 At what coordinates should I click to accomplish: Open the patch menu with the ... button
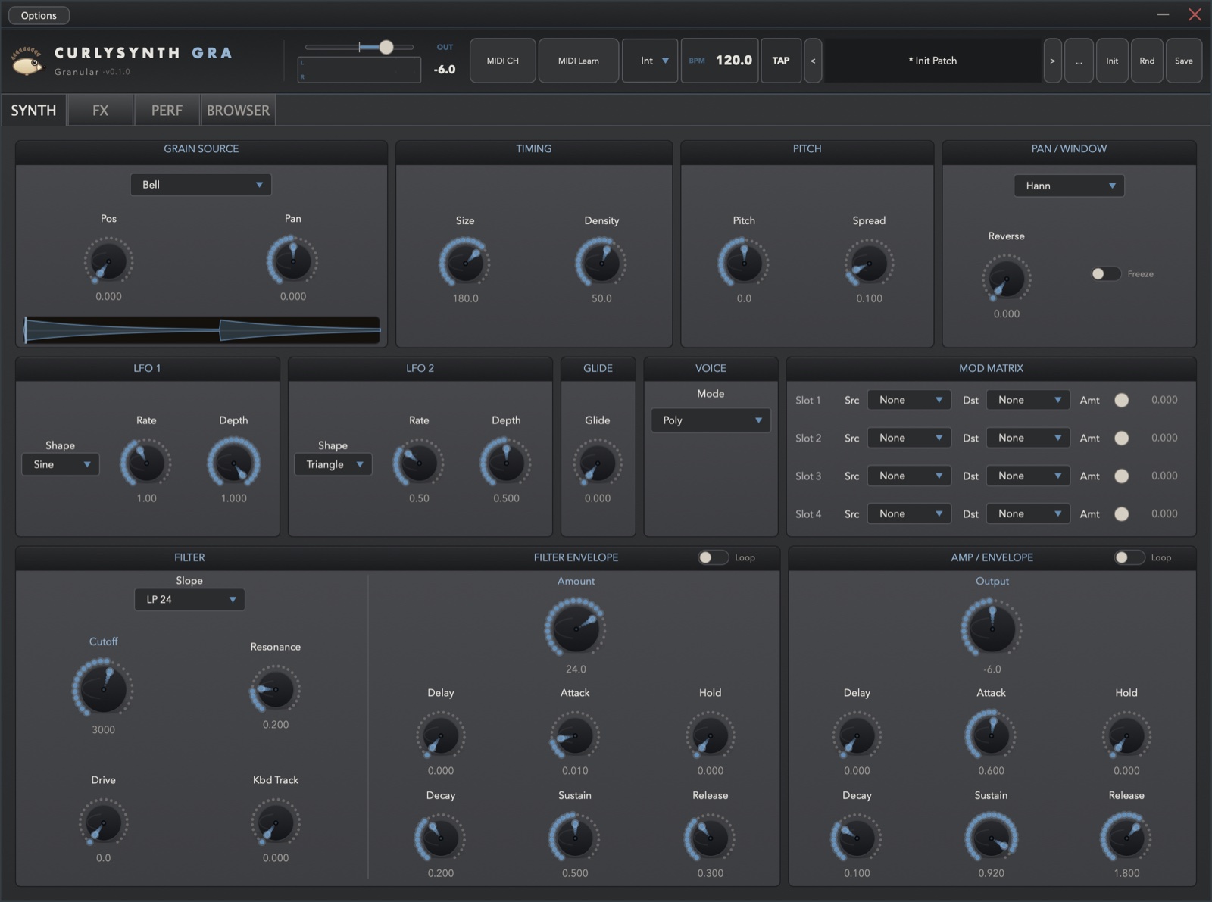(1079, 61)
